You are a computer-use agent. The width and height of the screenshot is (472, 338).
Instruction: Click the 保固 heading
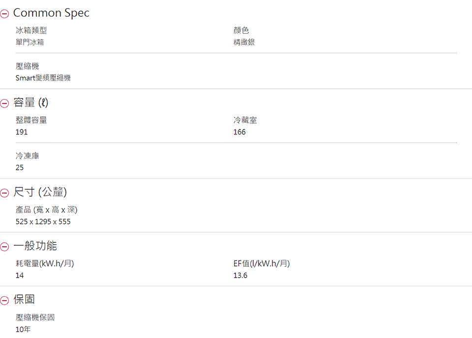coord(24,299)
